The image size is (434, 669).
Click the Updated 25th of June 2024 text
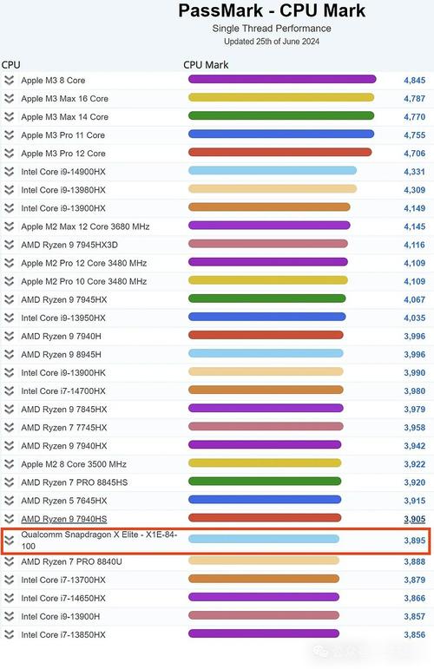coord(272,42)
